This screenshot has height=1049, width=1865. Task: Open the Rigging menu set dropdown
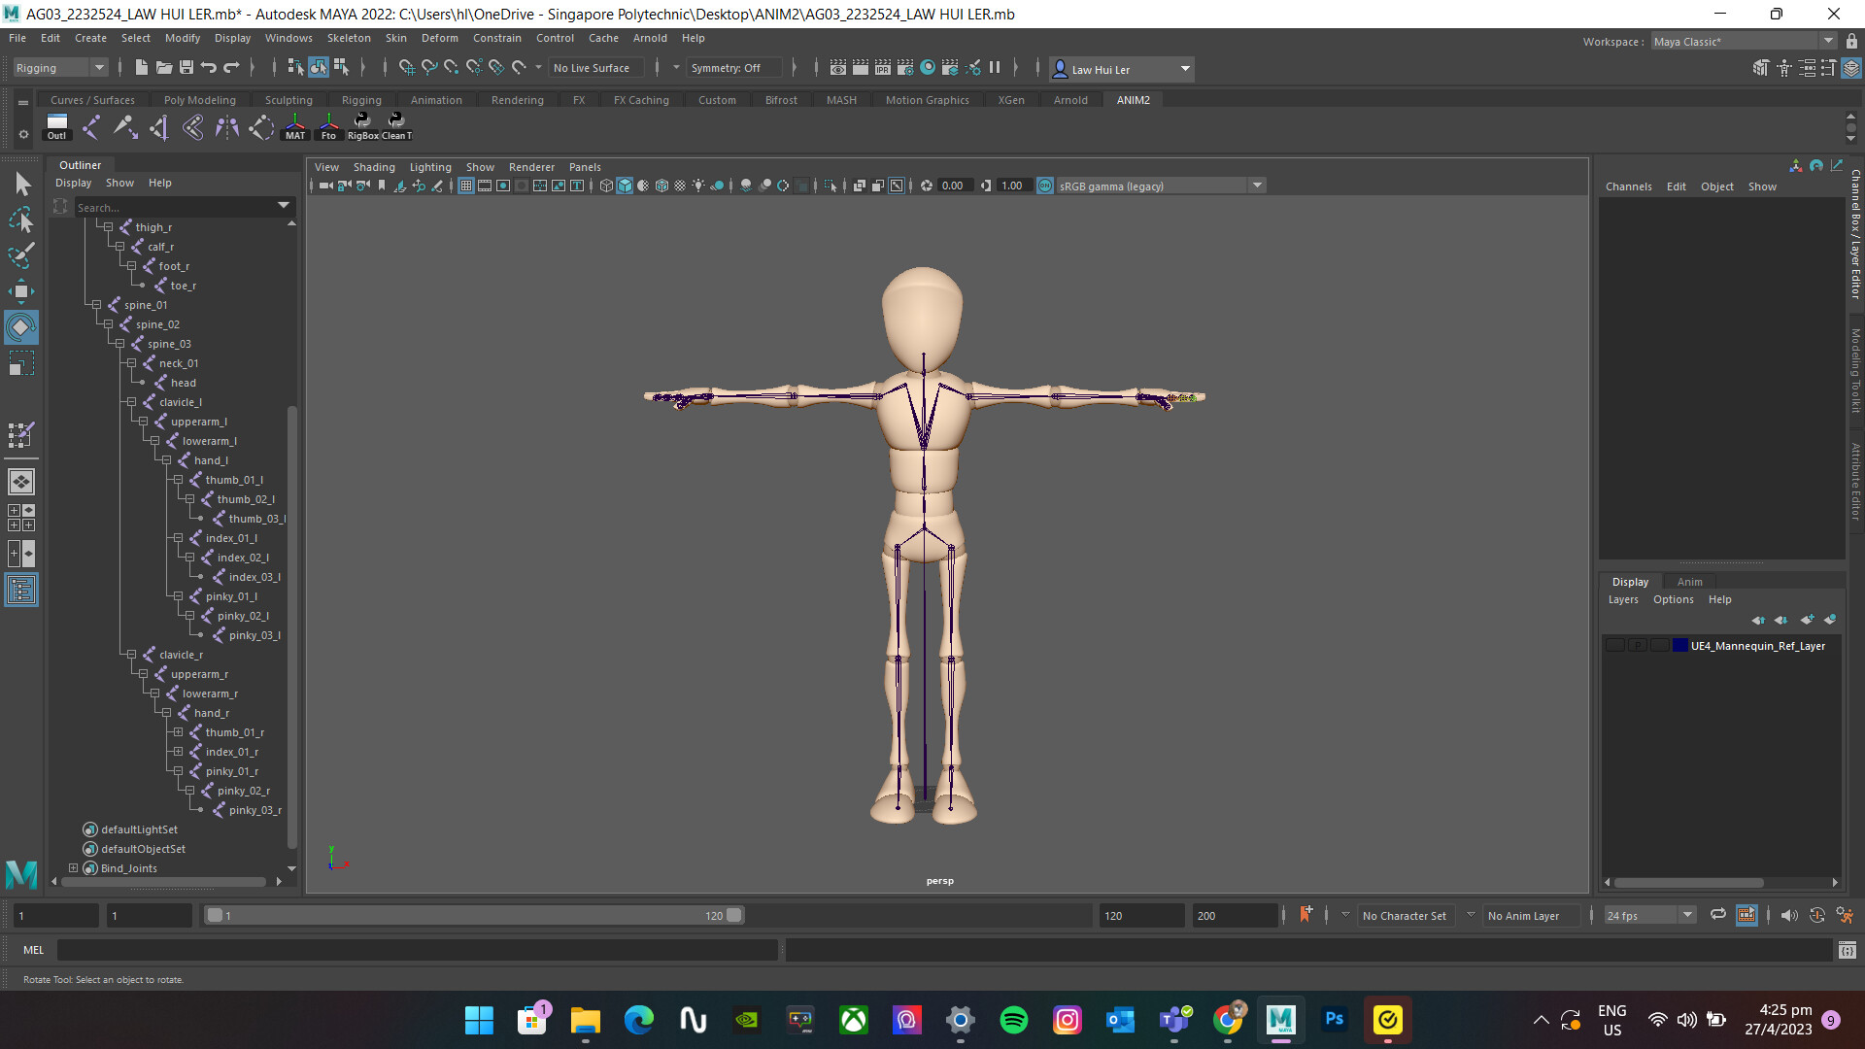[x=99, y=67]
